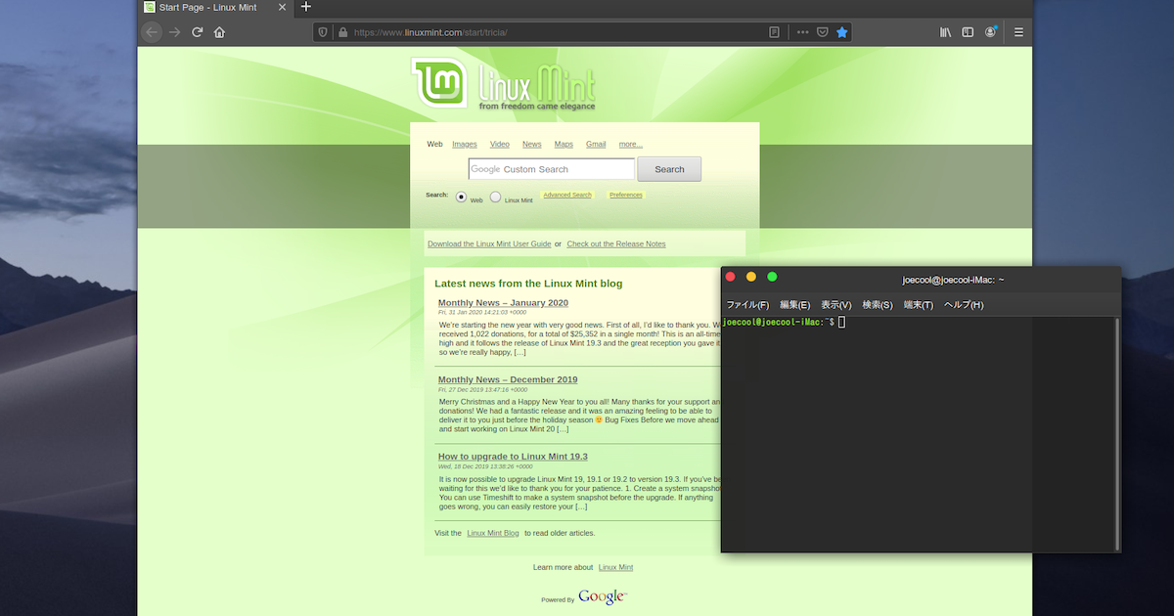Open the Library icon
The image size is (1174, 616).
click(x=945, y=32)
